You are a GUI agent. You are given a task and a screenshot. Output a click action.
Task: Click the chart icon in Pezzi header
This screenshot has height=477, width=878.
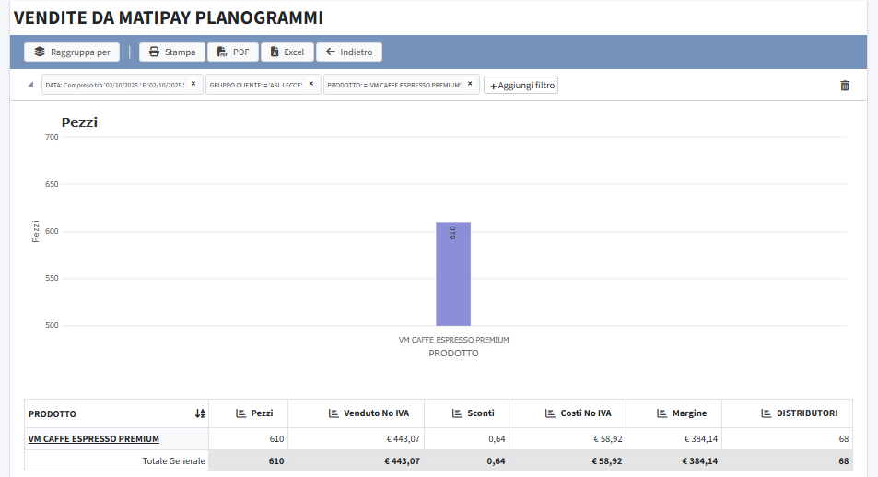point(240,413)
